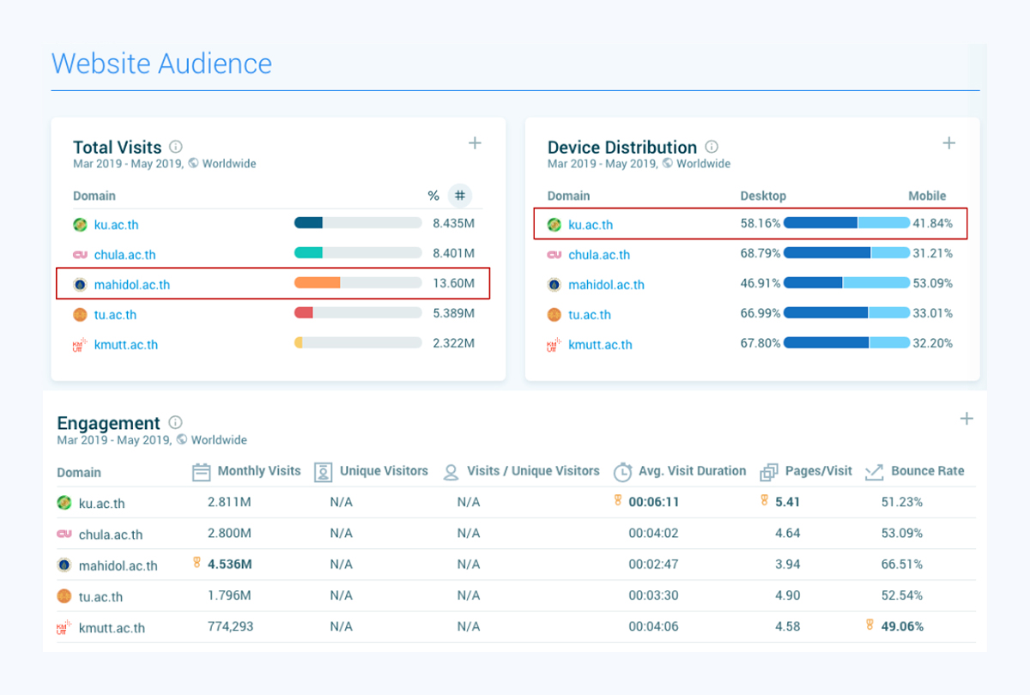Viewport: 1030px width, 695px height.
Task: Click the orange mahidol.ac.th visits bar
Action: (x=317, y=283)
